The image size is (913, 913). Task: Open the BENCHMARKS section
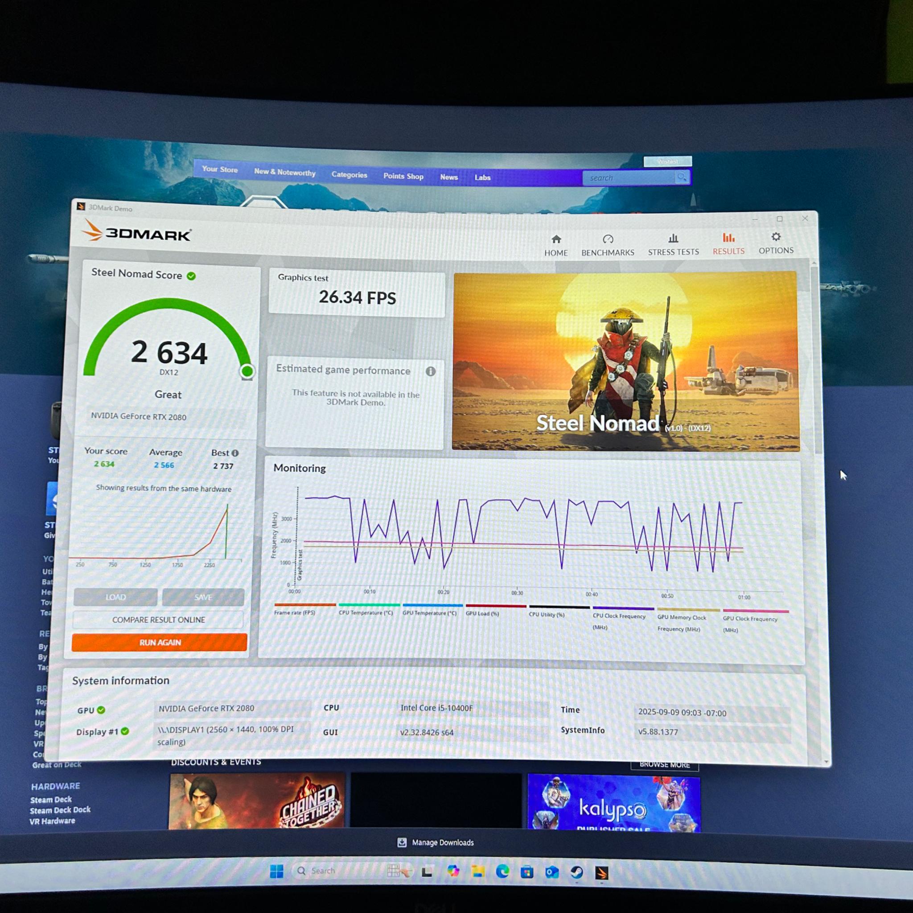point(608,246)
